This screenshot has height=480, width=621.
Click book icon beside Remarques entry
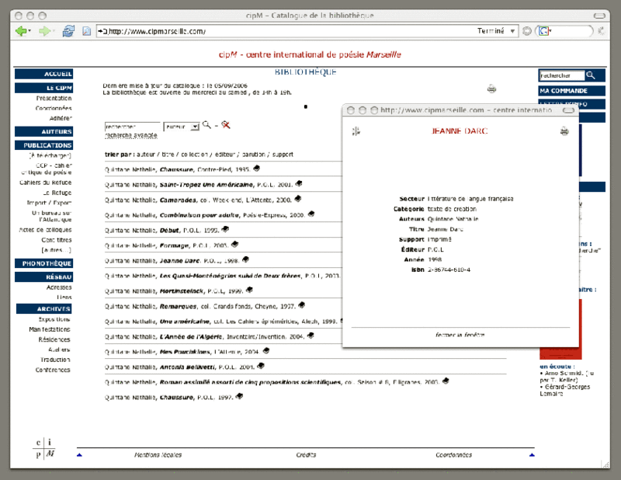click(x=301, y=305)
